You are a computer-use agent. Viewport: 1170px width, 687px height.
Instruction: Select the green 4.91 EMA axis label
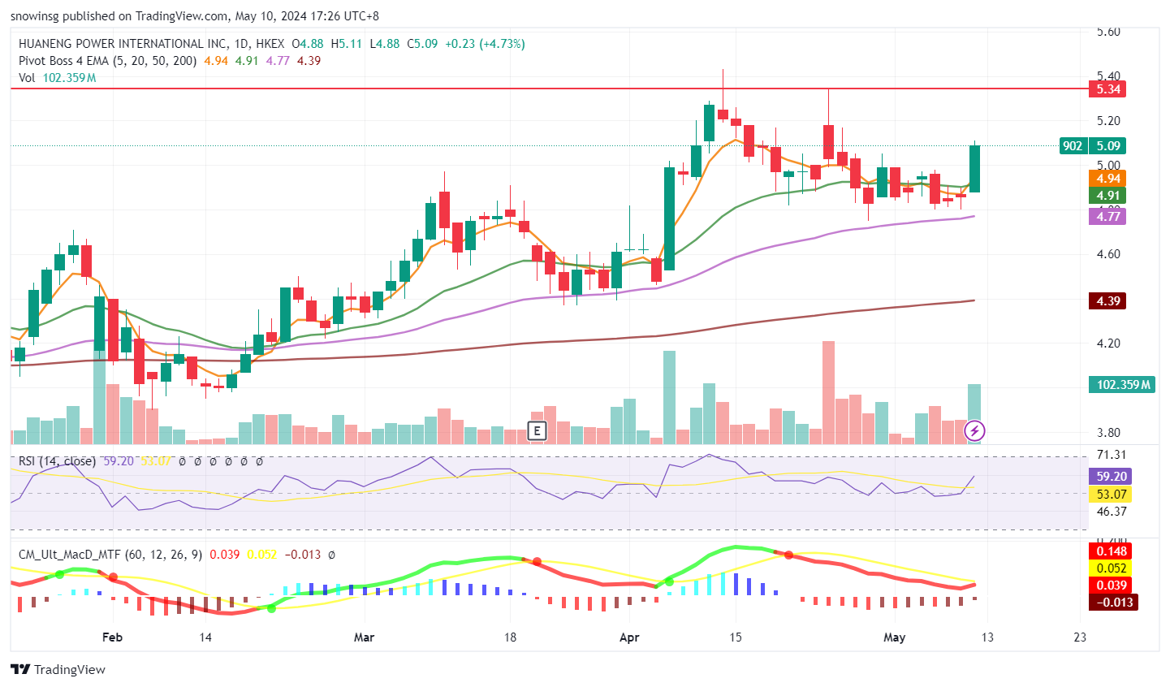coord(1108,196)
